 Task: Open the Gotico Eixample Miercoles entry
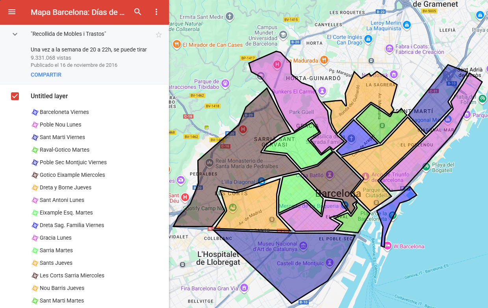click(72, 175)
